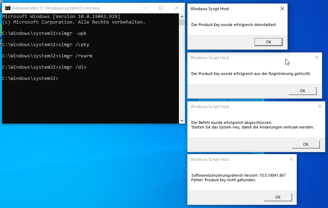Click the 'aus der Registrierung gelöscht' message text
Image resolution: width=328 pixels, height=208 pixels.
click(x=251, y=74)
